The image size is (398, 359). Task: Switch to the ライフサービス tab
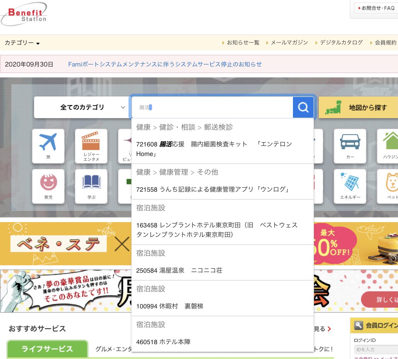coord(47,349)
